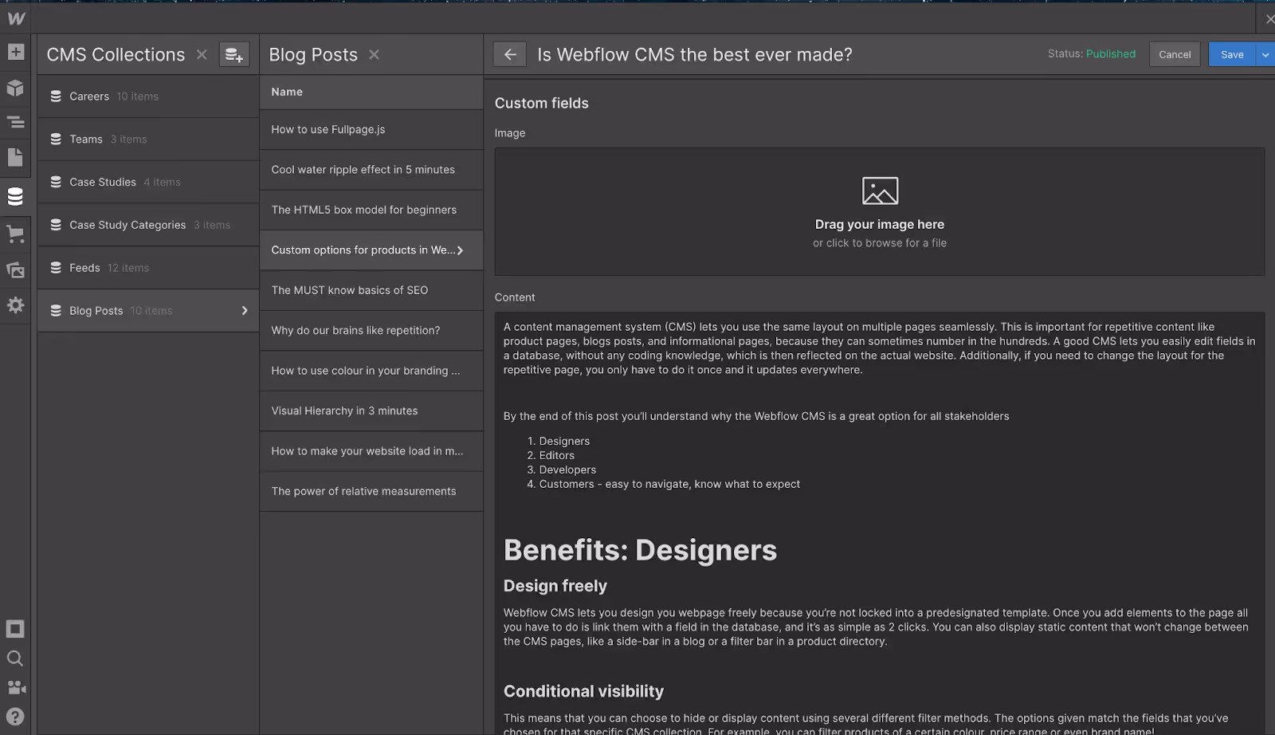1275x735 pixels.
Task: Click the Careers collection database icon
Action: 56,96
